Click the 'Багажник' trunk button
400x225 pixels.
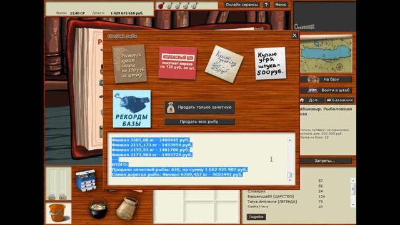340,100
